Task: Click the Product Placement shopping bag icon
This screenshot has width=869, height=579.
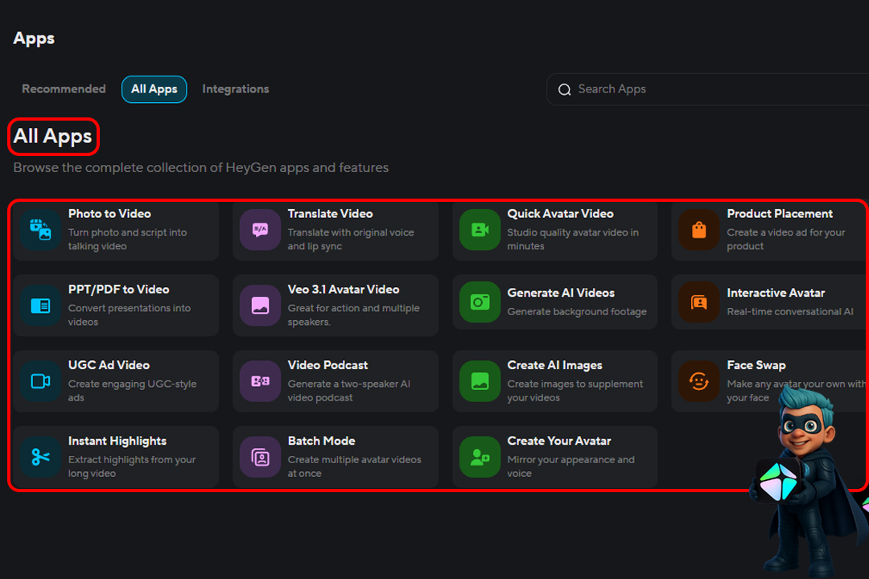Action: [698, 230]
